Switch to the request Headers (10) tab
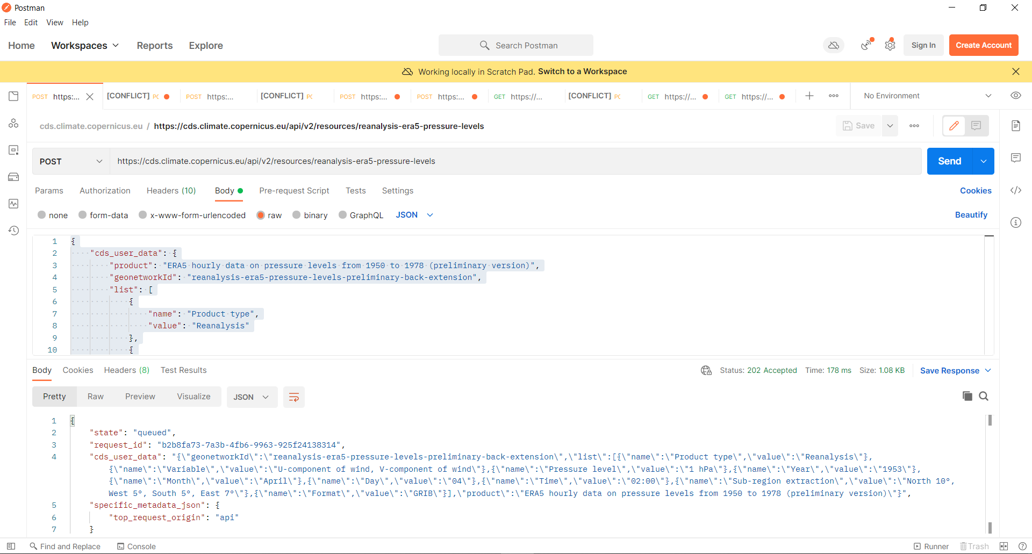Image resolution: width=1032 pixels, height=554 pixels. (171, 191)
